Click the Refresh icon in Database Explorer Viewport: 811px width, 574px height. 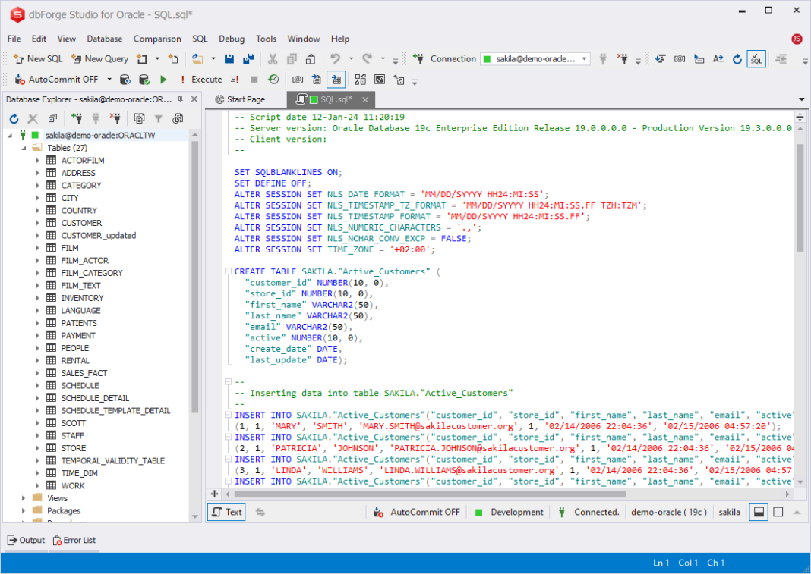14,118
